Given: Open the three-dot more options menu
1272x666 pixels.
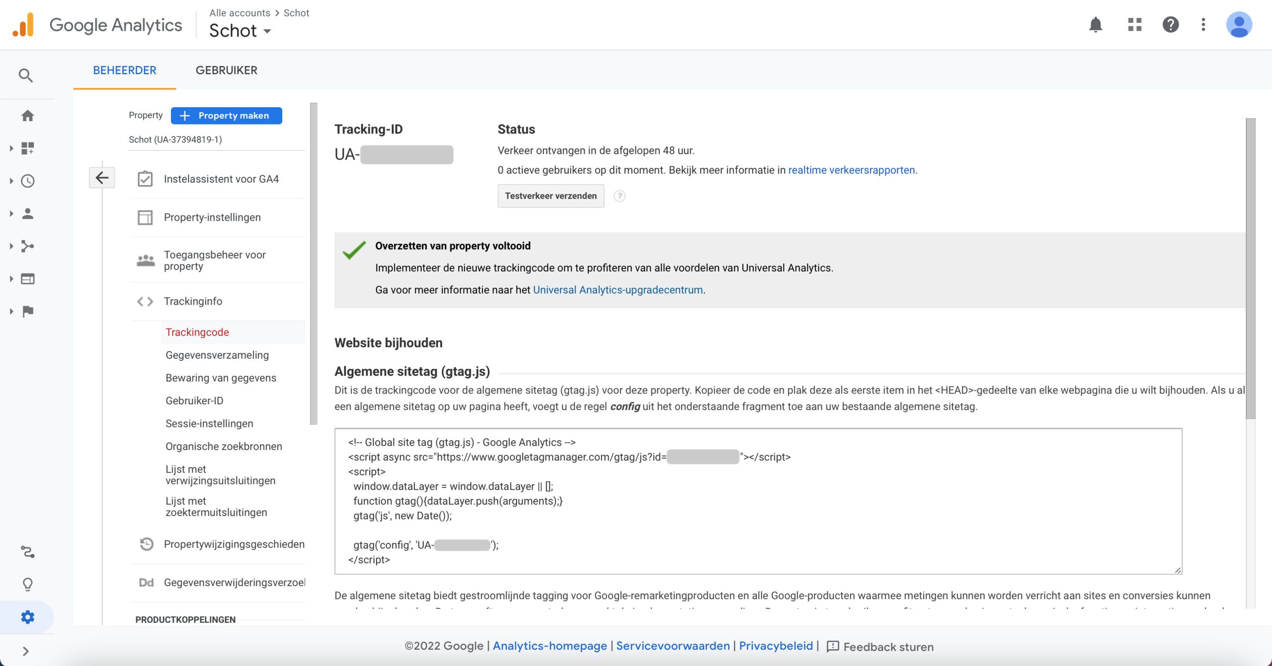Looking at the screenshot, I should (1203, 24).
